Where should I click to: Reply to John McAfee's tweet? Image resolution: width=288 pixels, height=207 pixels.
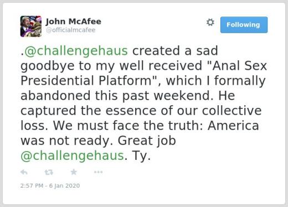coord(24,172)
